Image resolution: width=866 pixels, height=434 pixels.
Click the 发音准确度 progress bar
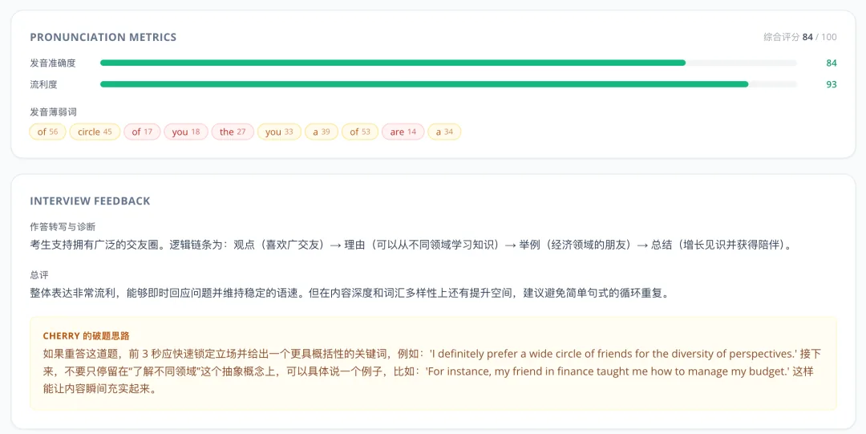(448, 63)
